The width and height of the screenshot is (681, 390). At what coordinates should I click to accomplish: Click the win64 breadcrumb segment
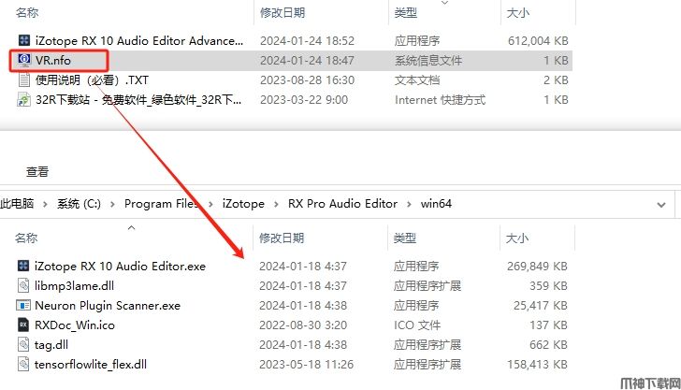[436, 204]
